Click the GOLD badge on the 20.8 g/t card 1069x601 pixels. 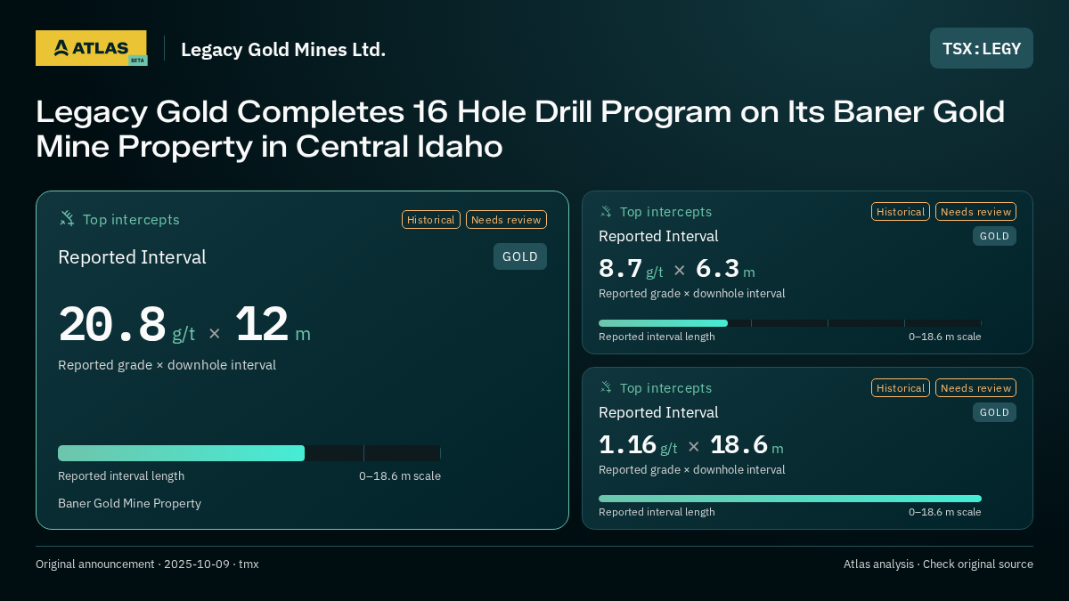click(520, 256)
